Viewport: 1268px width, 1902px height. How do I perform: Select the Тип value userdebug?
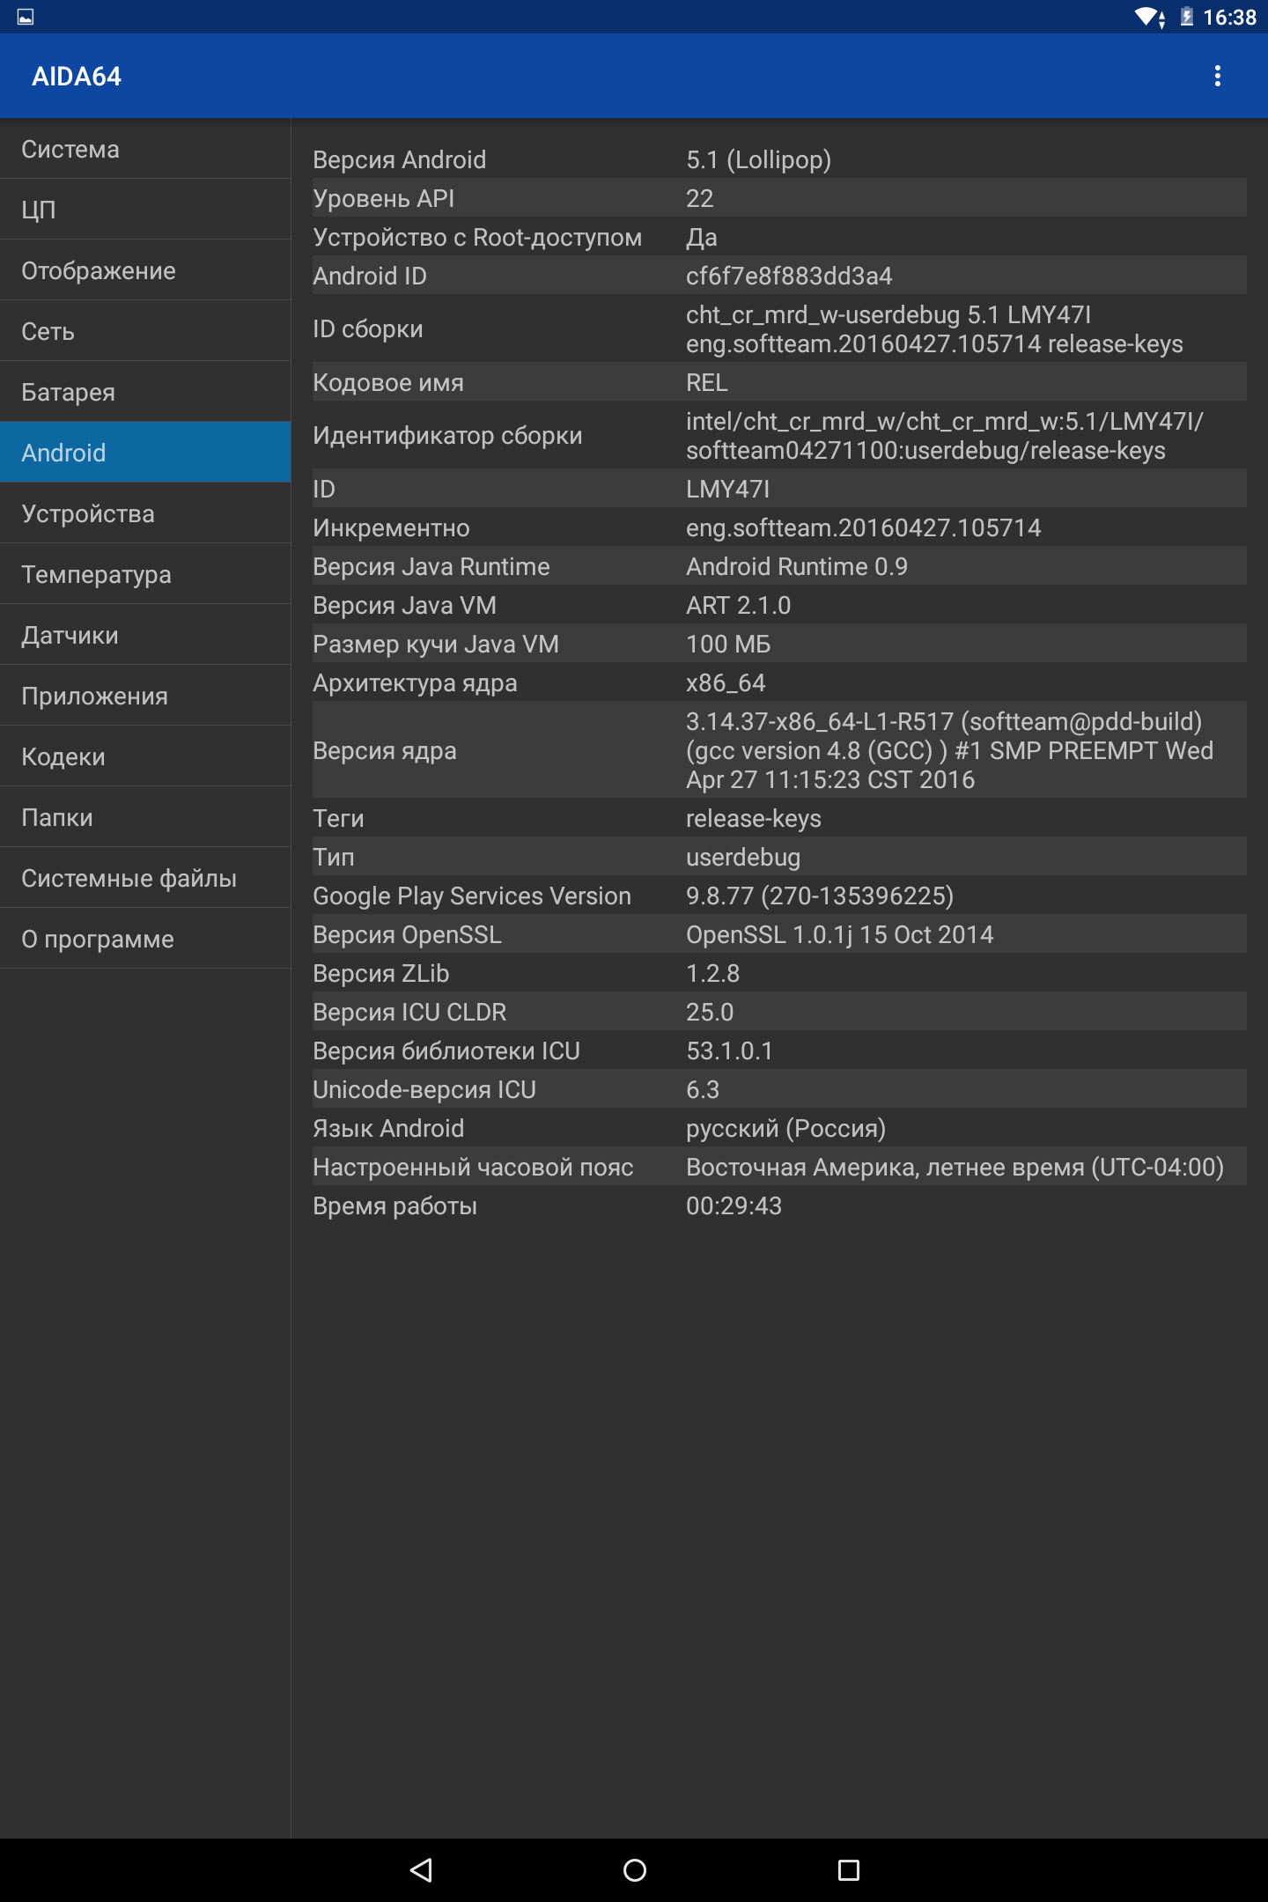(x=743, y=857)
